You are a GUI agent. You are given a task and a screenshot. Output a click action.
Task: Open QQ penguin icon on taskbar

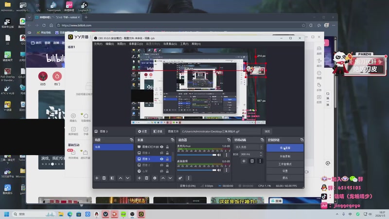pos(96,214)
